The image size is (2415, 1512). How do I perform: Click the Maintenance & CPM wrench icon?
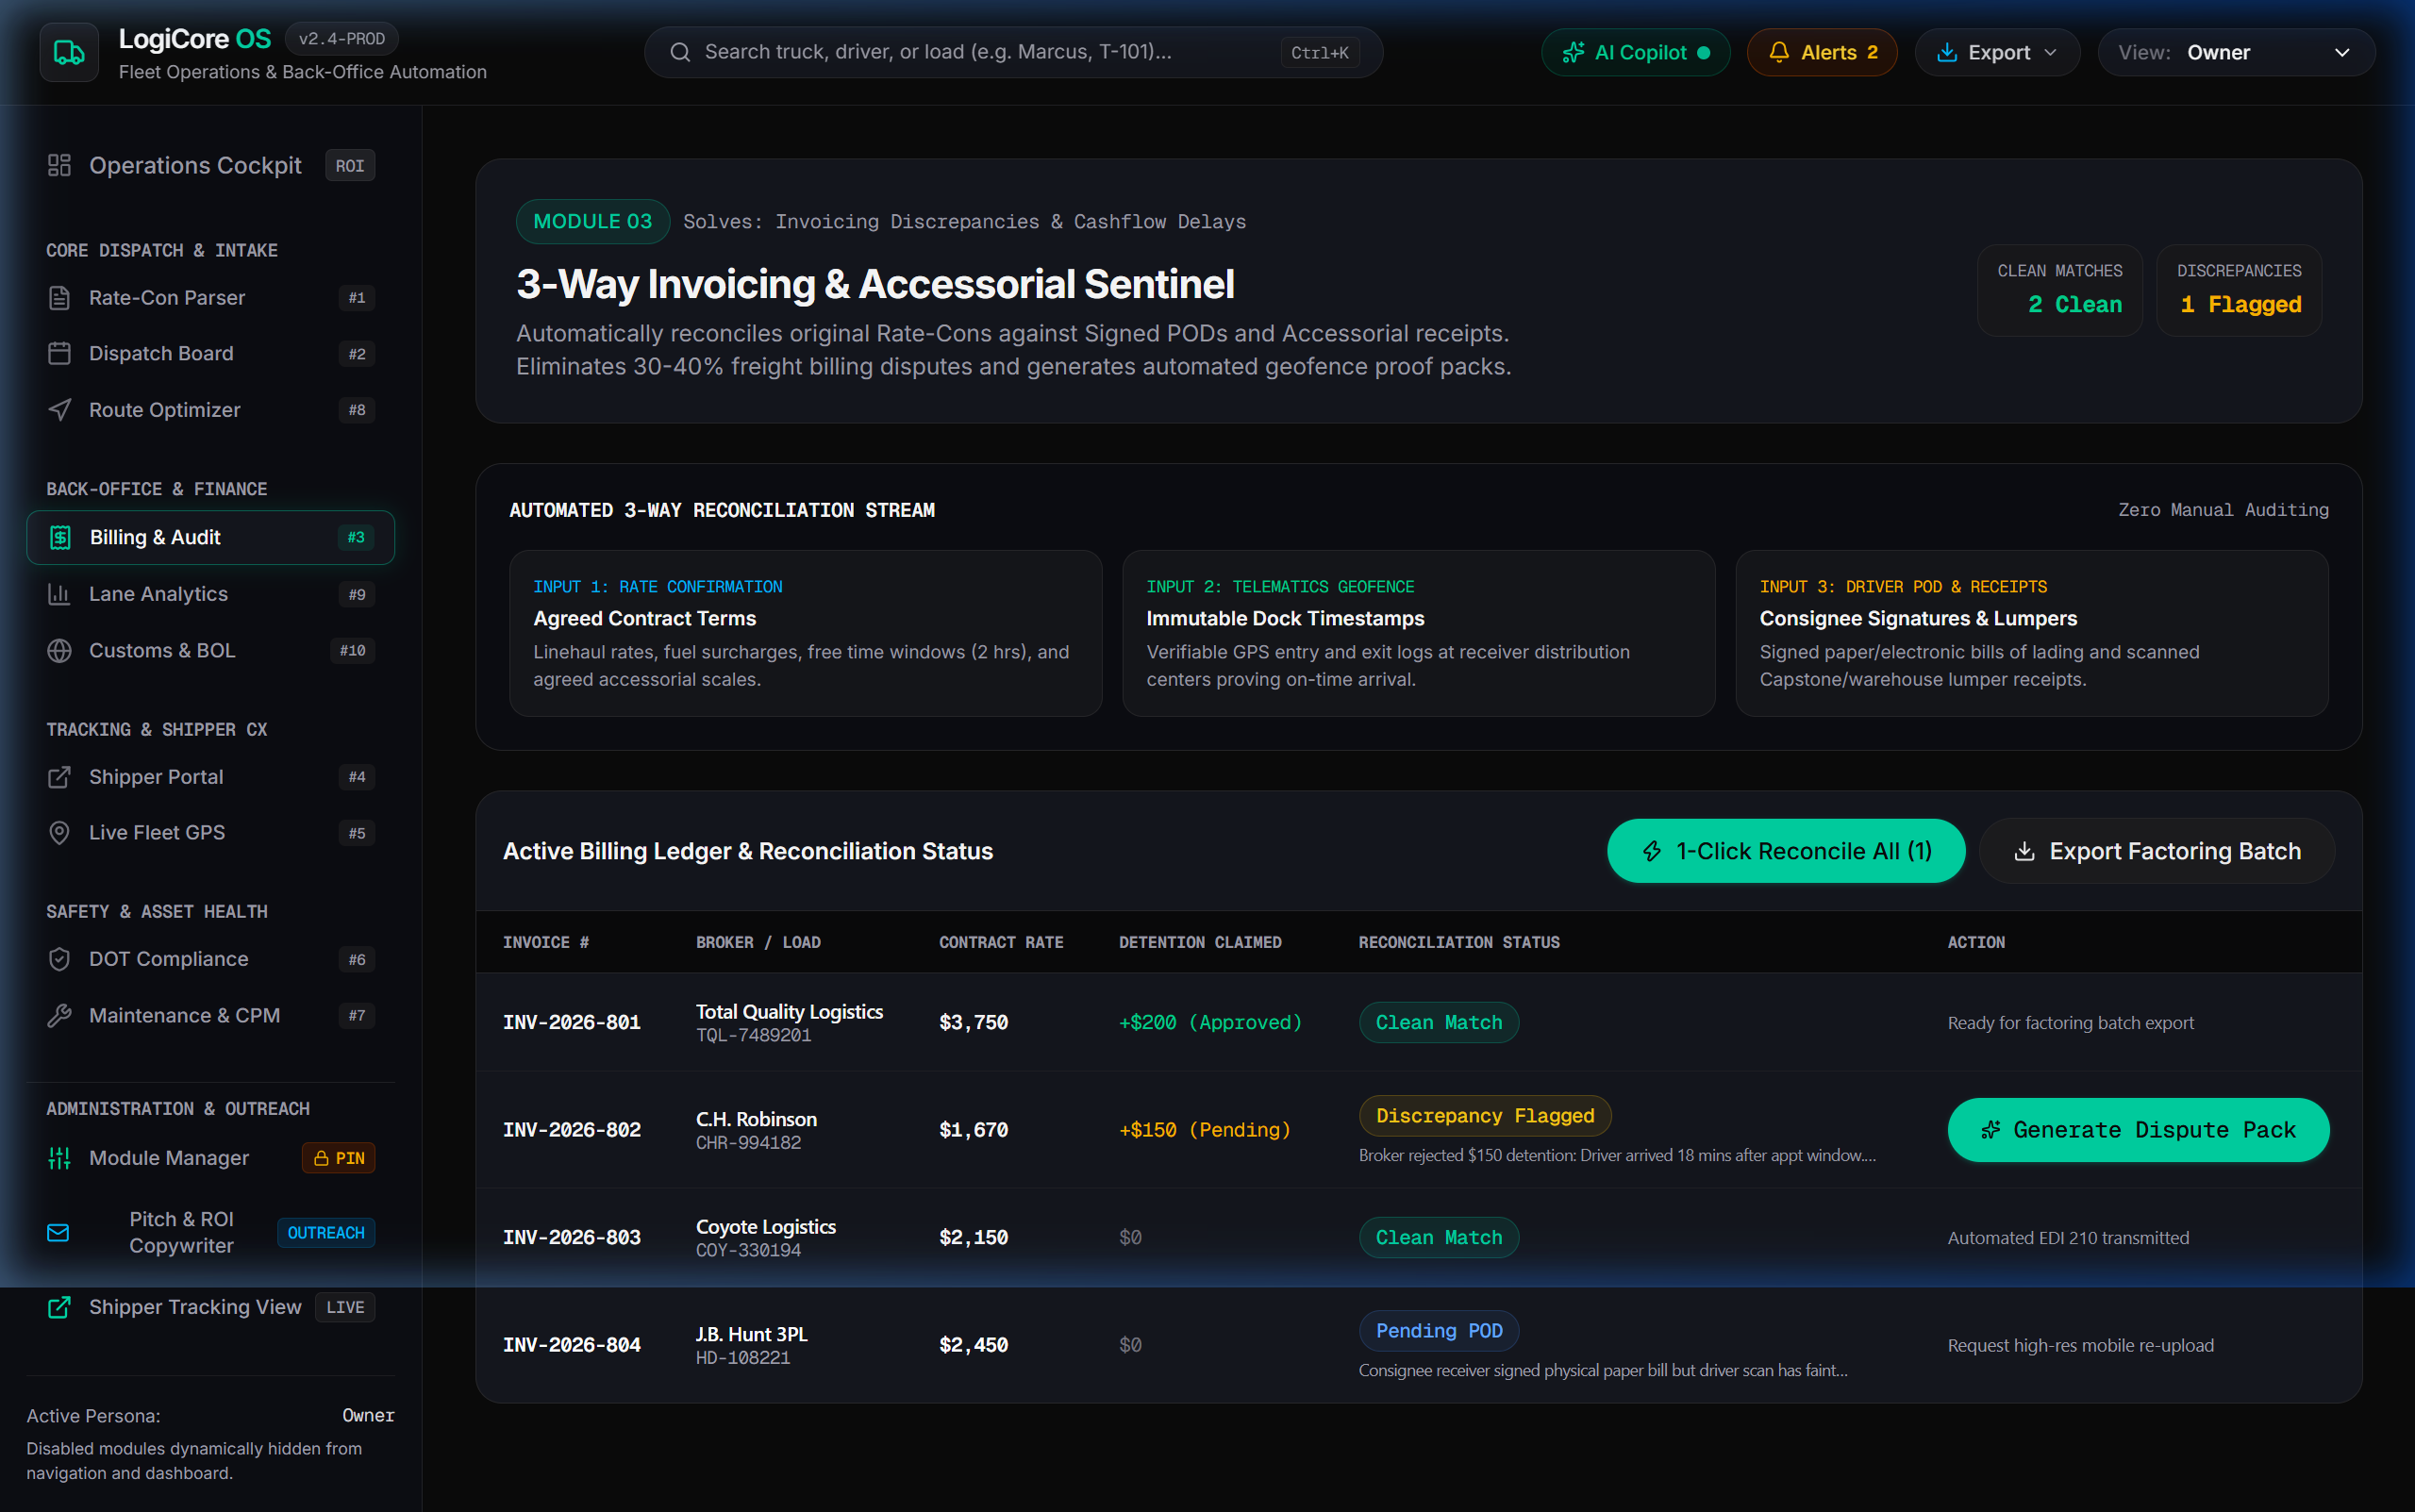click(x=59, y=1016)
